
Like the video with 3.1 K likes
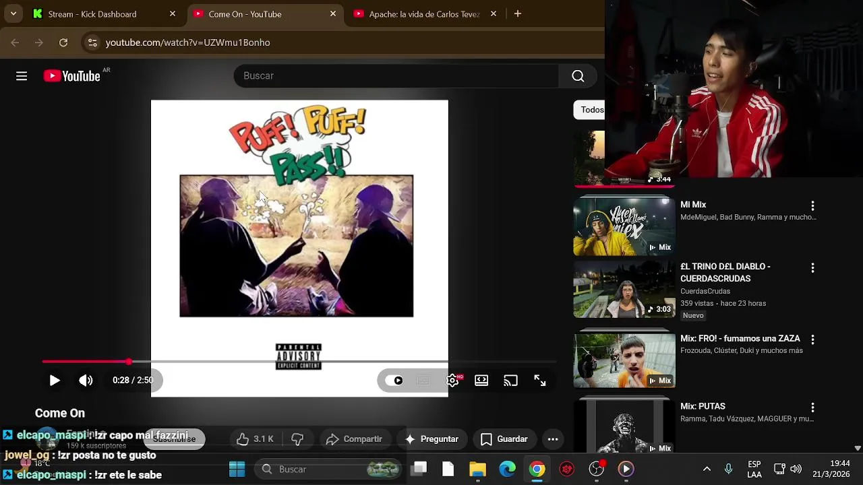(x=255, y=439)
